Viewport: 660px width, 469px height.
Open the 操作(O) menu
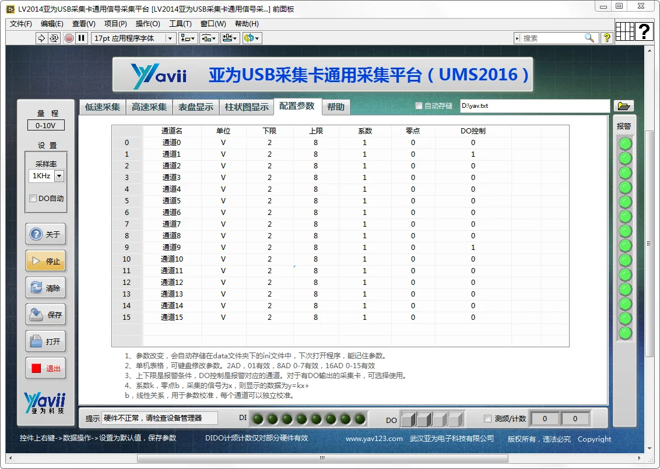tap(148, 24)
